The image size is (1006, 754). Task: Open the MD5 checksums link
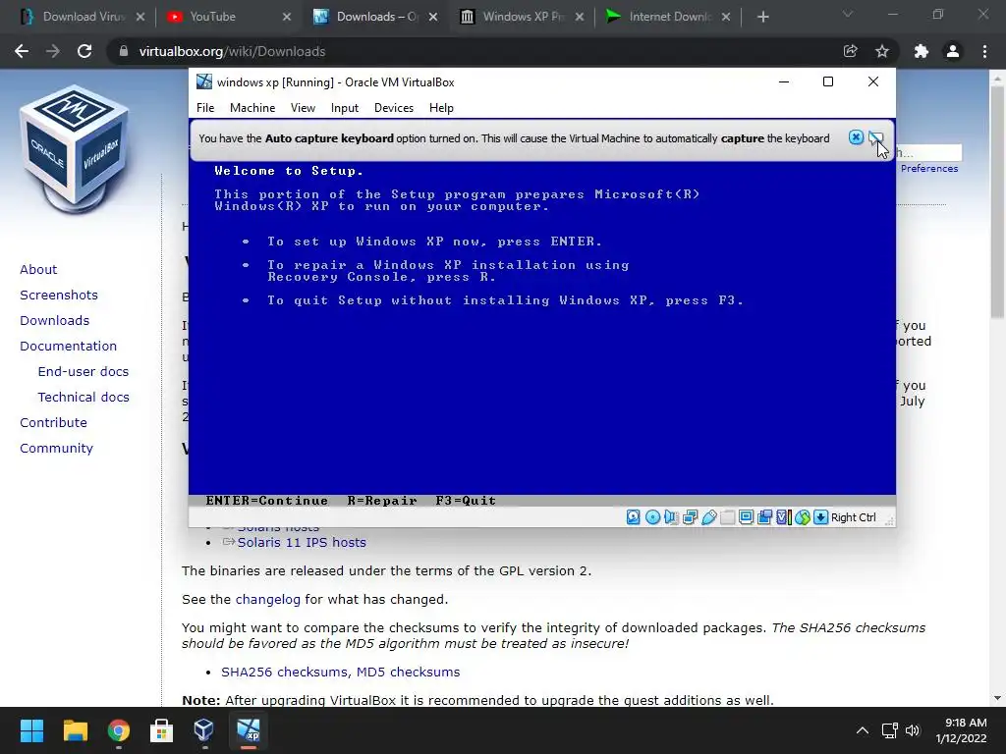coord(408,672)
